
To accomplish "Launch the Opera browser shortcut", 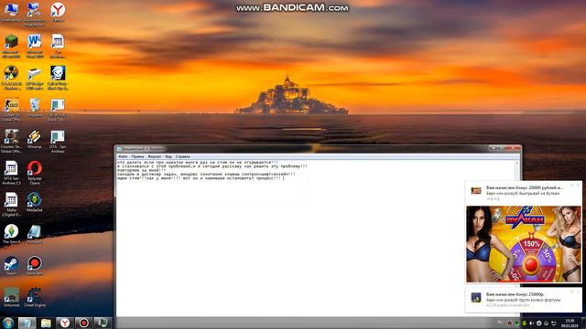I will (35, 173).
